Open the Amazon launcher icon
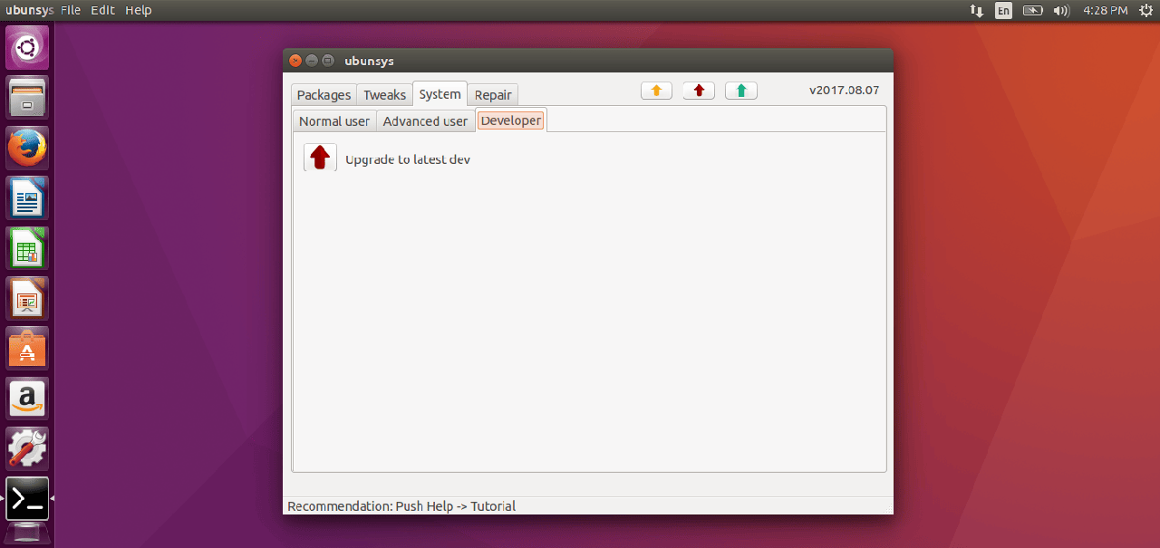 (x=27, y=398)
